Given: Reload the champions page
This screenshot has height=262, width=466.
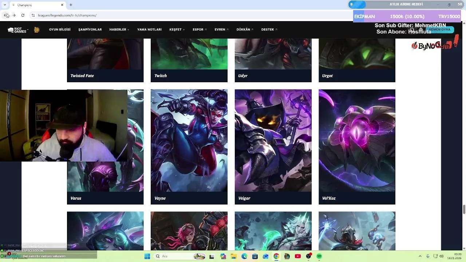Looking at the screenshot, I should [23, 15].
